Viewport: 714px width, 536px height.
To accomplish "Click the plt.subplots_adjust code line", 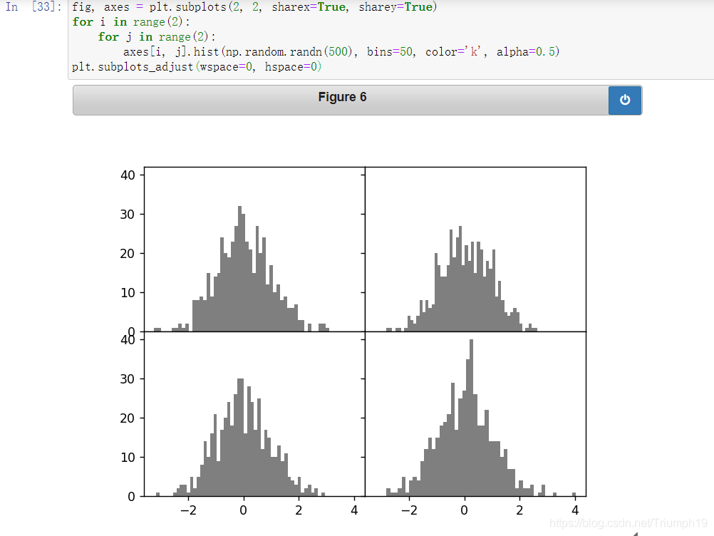I will click(196, 67).
